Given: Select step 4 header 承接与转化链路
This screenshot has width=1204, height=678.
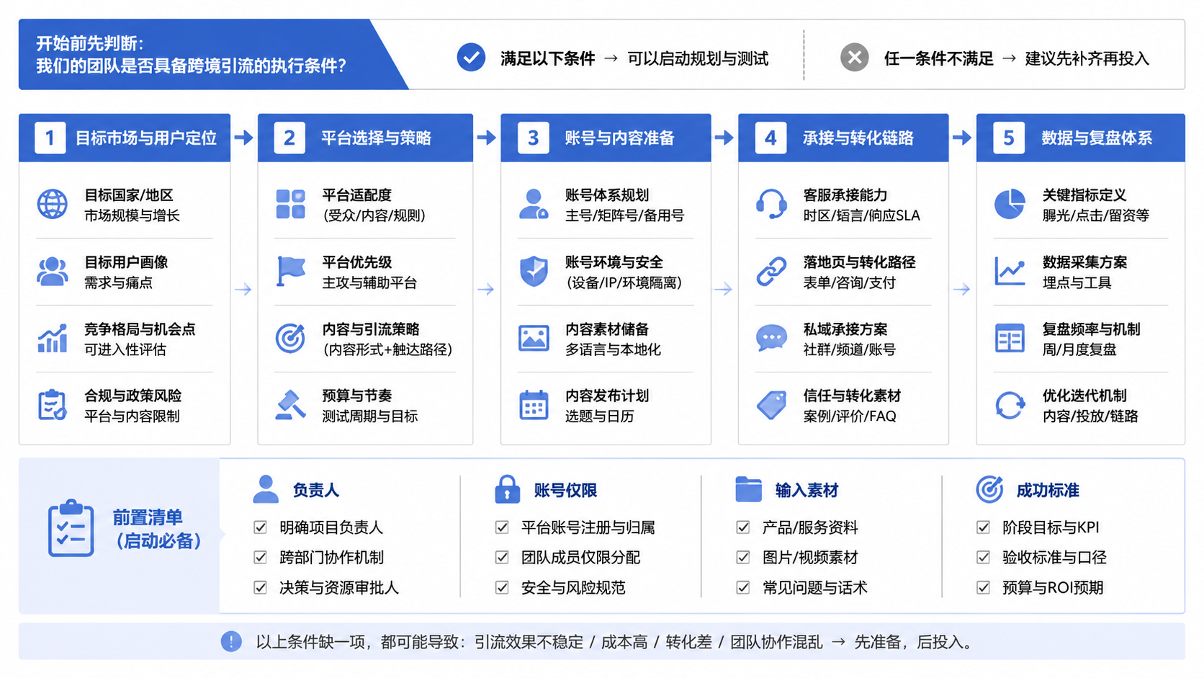Looking at the screenshot, I should 843,138.
